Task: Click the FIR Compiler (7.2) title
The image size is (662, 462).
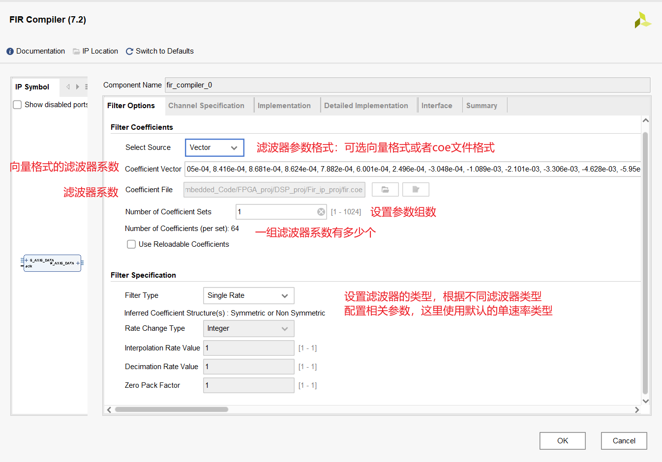Action: [x=48, y=20]
